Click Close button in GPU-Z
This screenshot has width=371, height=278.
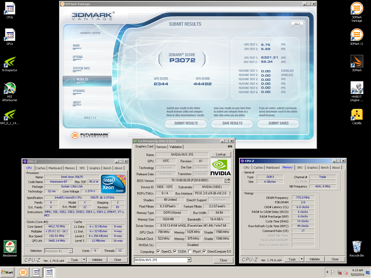[223, 260]
